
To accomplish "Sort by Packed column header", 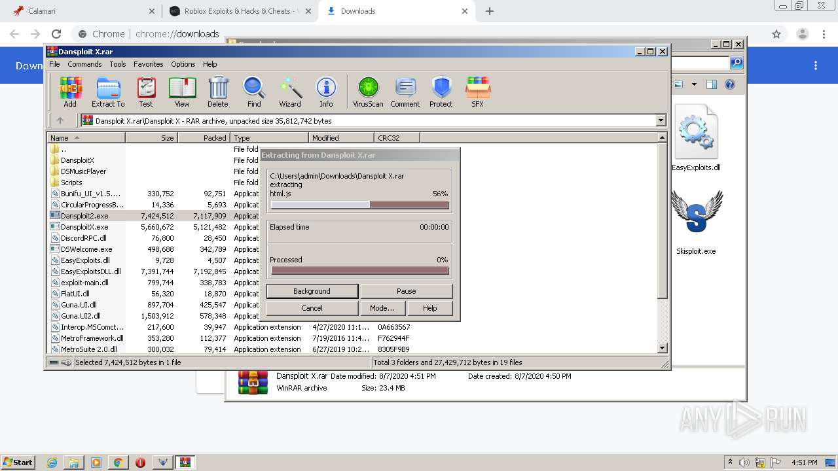I will click(204, 138).
